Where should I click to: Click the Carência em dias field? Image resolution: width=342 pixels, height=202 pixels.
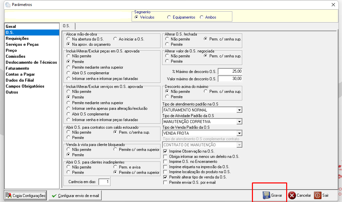(104, 181)
